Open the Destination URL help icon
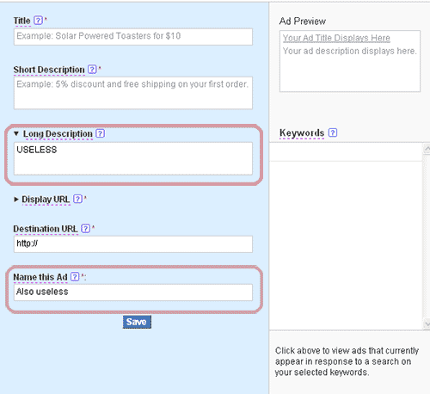This screenshot has height=394, width=430. 86,229
